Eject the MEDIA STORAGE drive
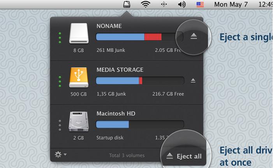273x168 pixels. tap(193, 80)
